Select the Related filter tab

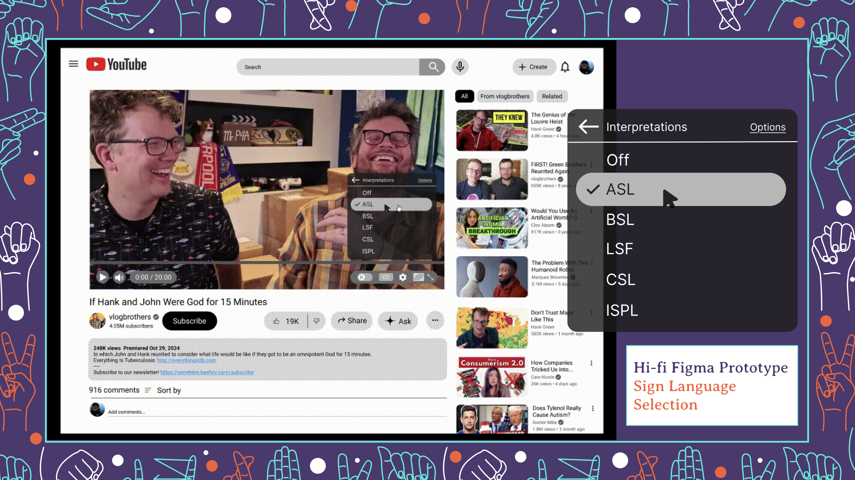[552, 96]
